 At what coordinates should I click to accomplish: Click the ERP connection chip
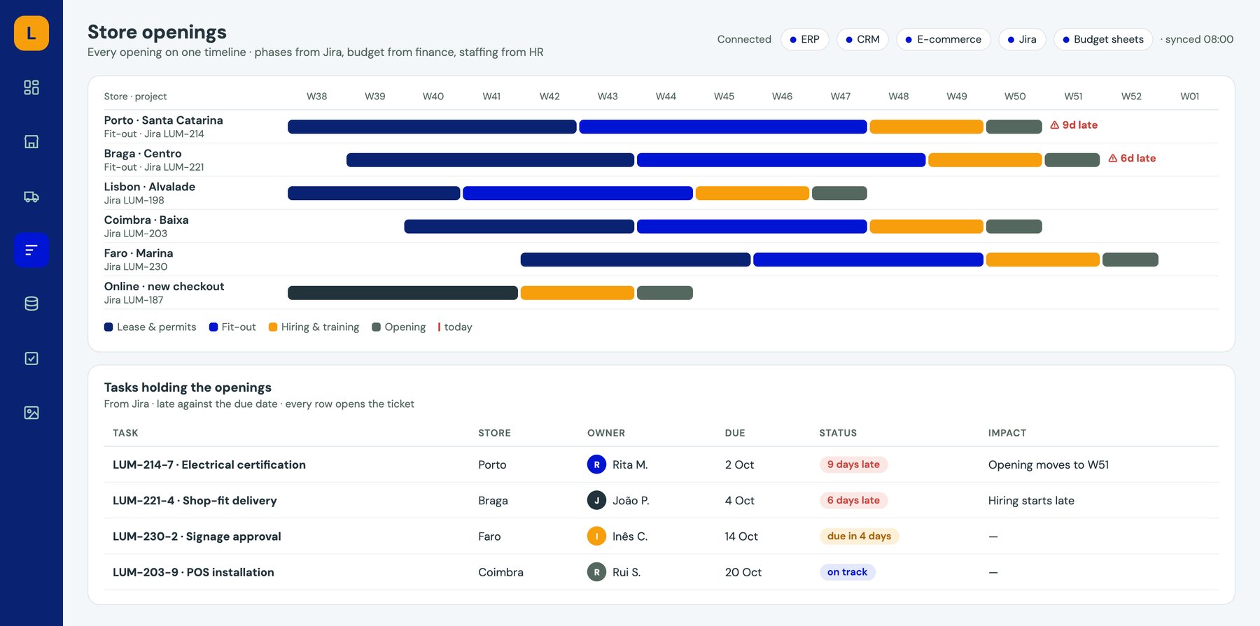tap(804, 39)
